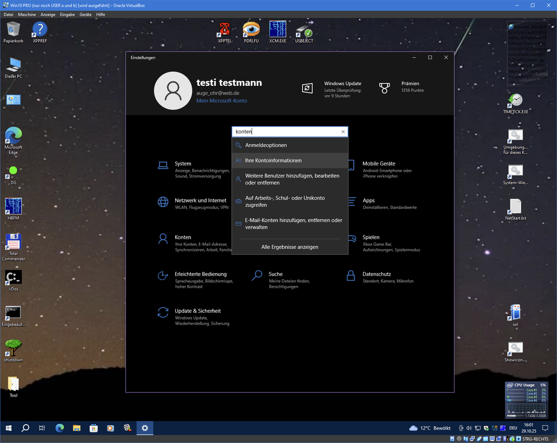The height and width of the screenshot is (443, 557).
Task: Open taskbar search magnifier
Action: pyautogui.click(x=25, y=428)
